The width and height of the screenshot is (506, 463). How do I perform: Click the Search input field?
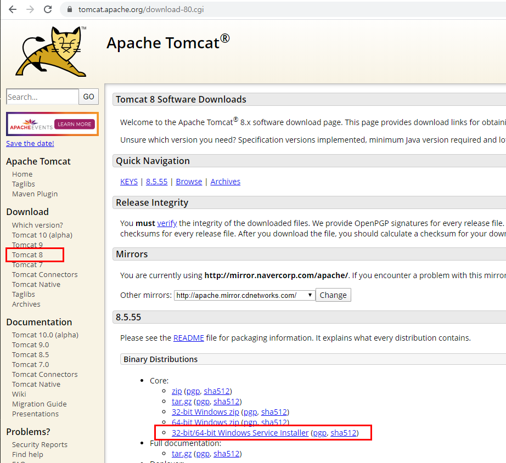(x=42, y=97)
